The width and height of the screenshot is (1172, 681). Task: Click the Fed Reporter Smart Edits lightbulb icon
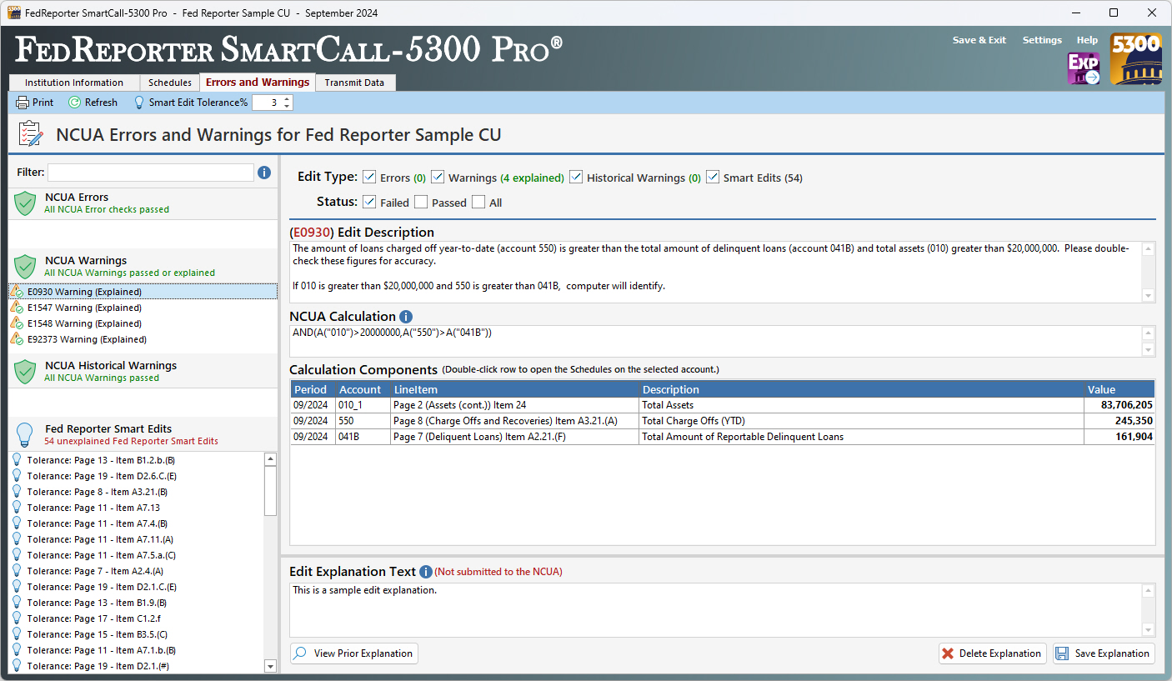(25, 434)
